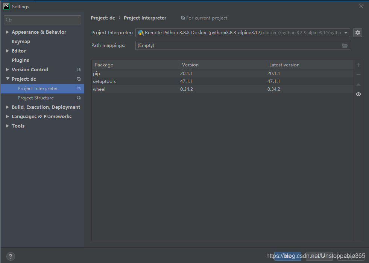Expand Languages & Frameworks section

coord(7,116)
